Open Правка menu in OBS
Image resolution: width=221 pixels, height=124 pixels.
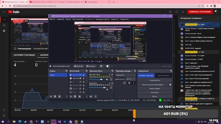tap(60, 19)
